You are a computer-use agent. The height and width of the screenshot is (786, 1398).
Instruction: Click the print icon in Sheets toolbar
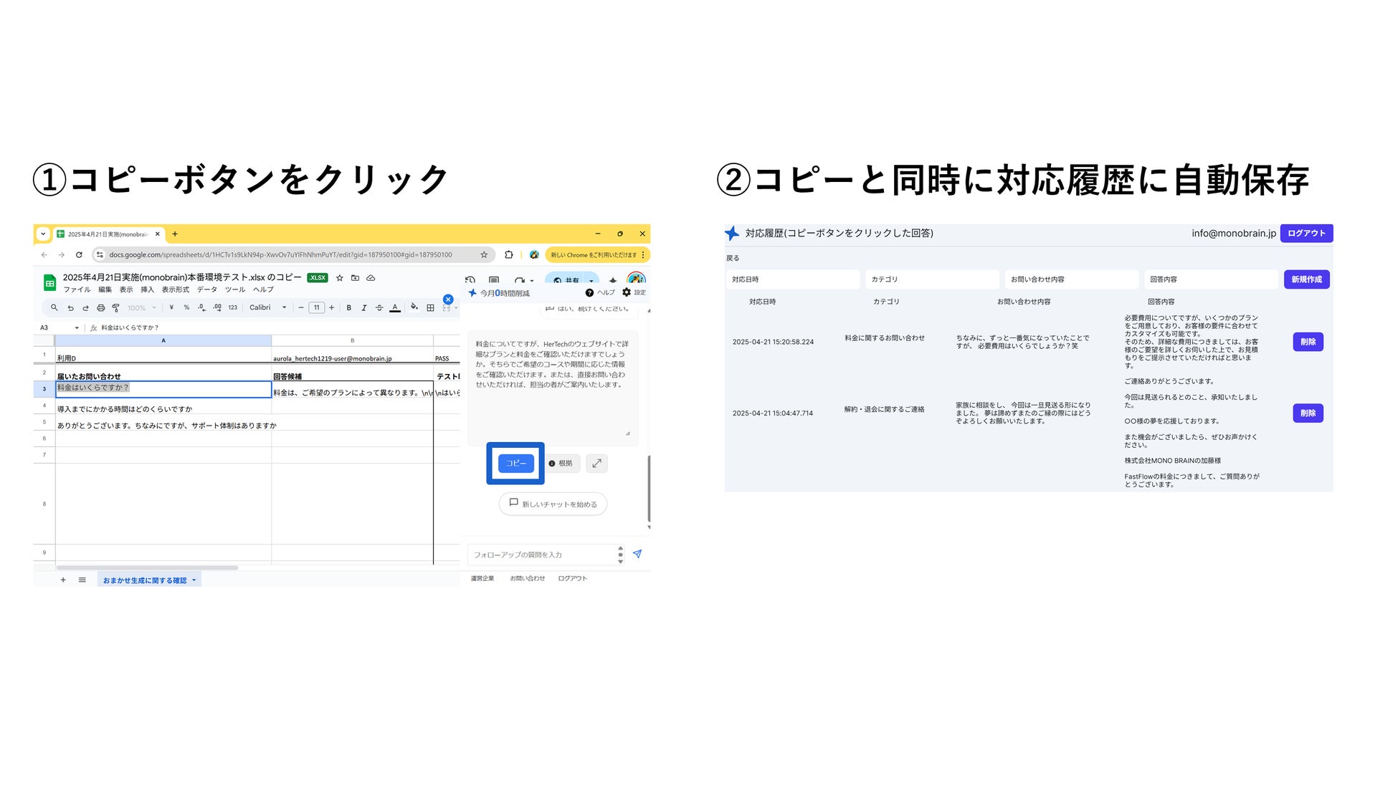[x=100, y=308]
